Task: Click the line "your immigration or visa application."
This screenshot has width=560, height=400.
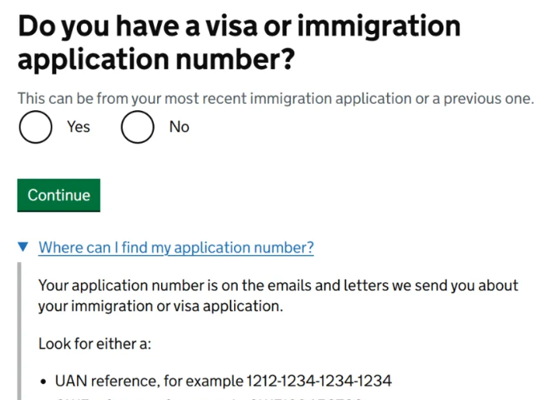Action: click(160, 306)
